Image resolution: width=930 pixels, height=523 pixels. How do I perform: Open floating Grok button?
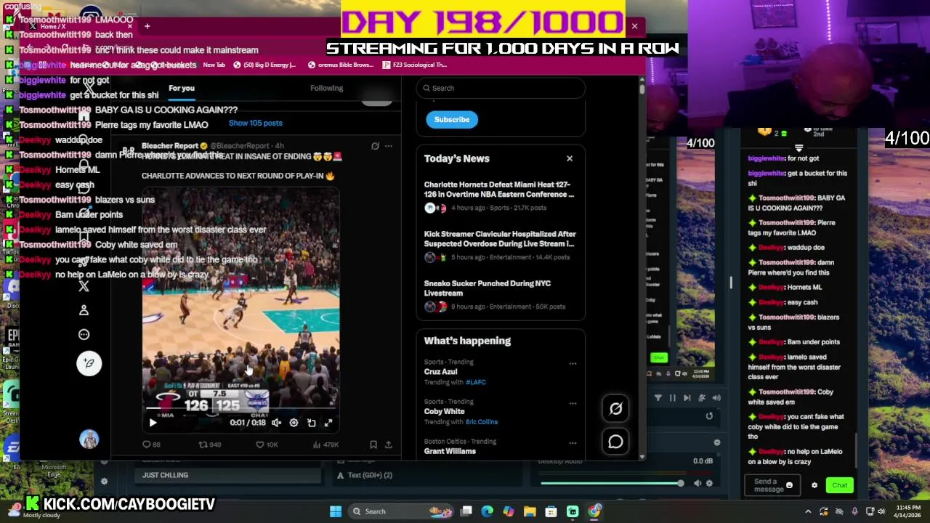pos(615,409)
